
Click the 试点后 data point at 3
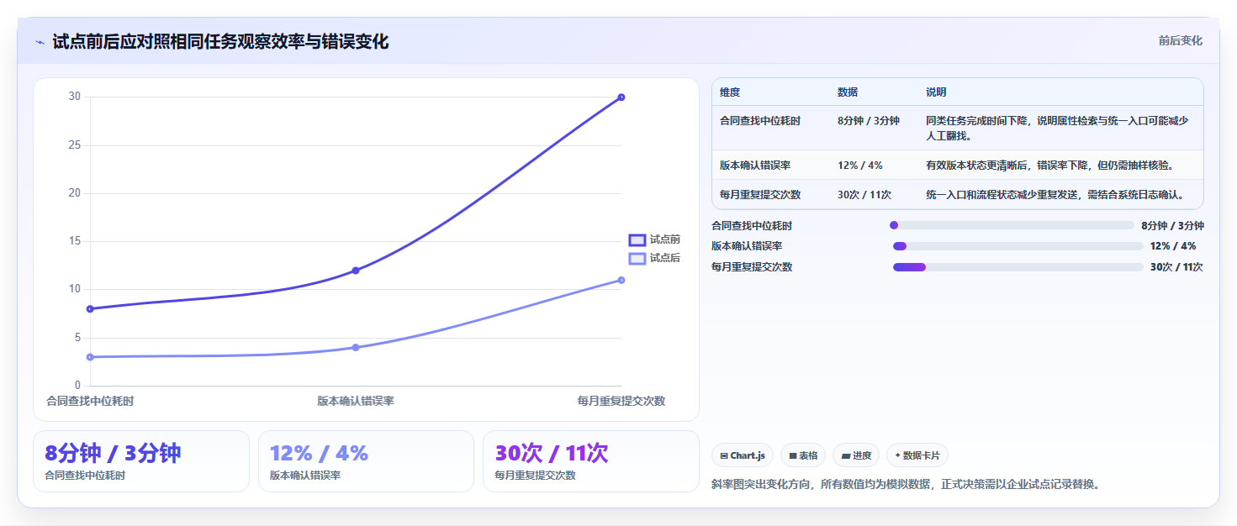point(90,357)
